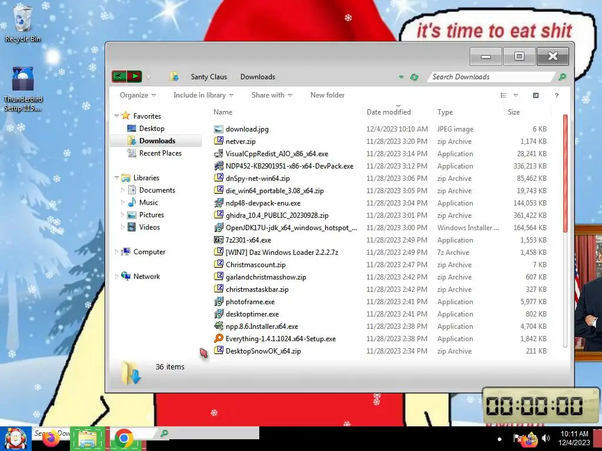Collapse the Favorites tree group
The width and height of the screenshot is (602, 451).
(116, 116)
